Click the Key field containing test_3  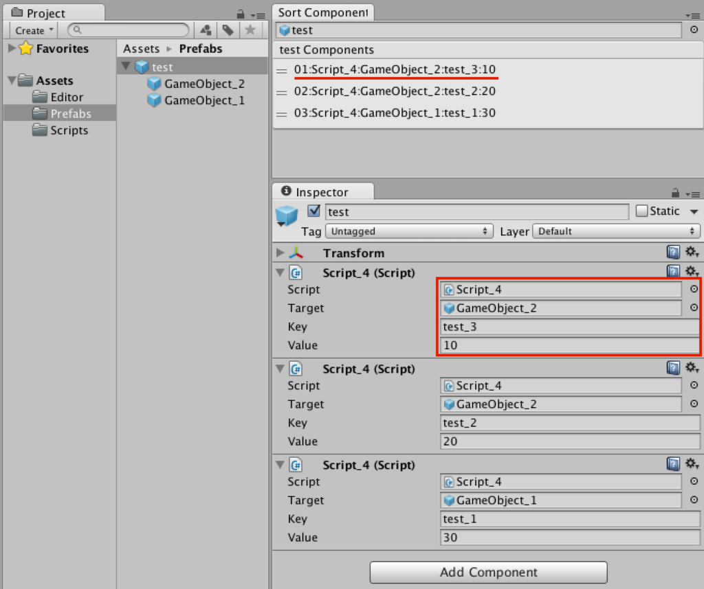[x=570, y=327]
